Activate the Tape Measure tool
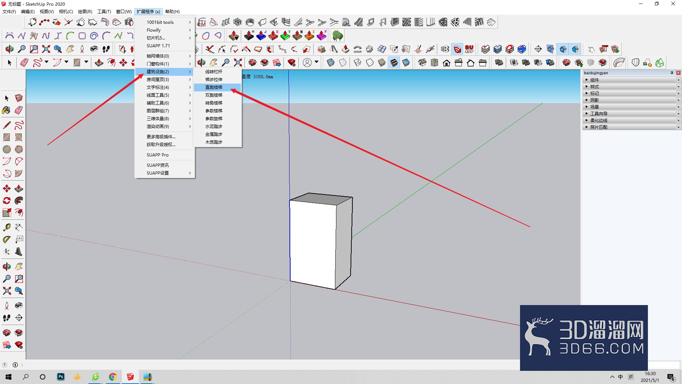The height and width of the screenshot is (384, 682). (x=7, y=227)
